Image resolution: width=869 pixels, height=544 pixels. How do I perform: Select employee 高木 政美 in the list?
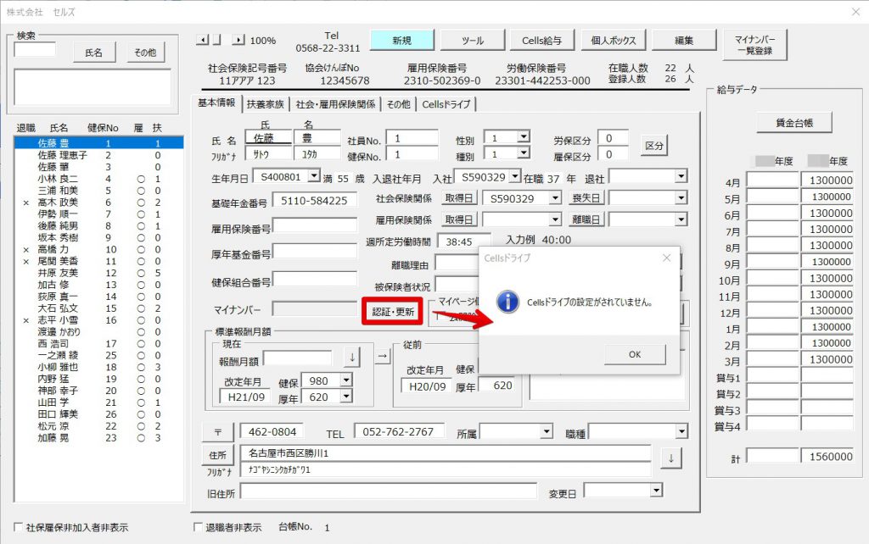[x=98, y=203]
